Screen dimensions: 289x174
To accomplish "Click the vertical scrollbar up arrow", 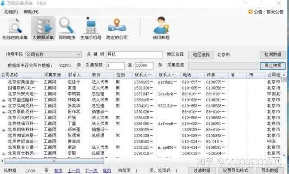I will click(284, 75).
